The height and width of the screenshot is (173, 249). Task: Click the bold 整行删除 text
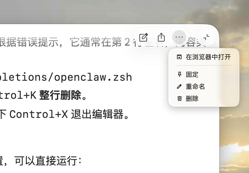click(x=60, y=95)
